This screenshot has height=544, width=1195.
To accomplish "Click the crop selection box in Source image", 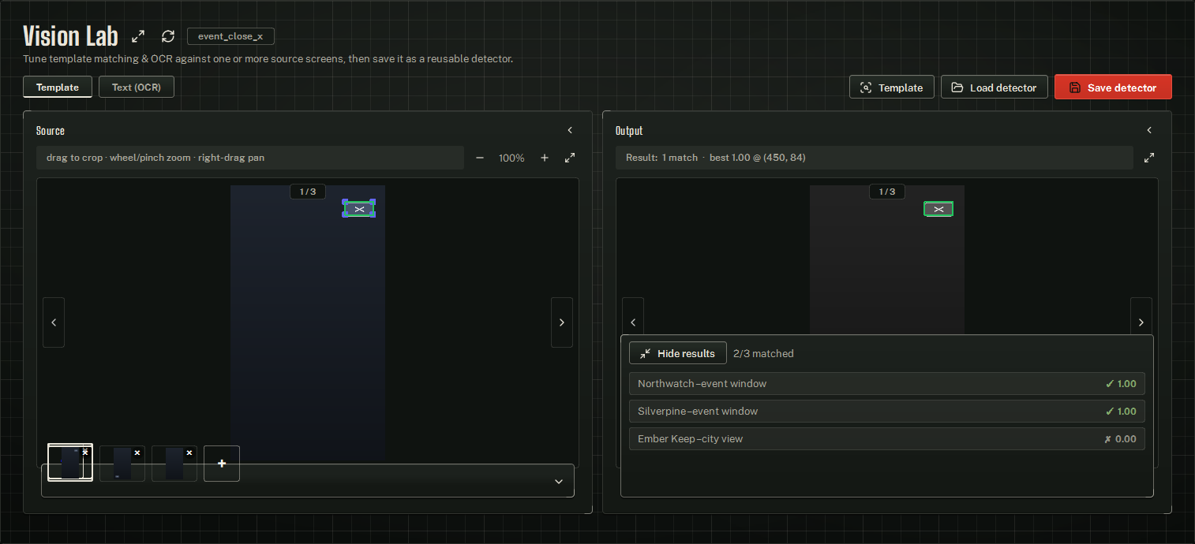I will click(359, 209).
